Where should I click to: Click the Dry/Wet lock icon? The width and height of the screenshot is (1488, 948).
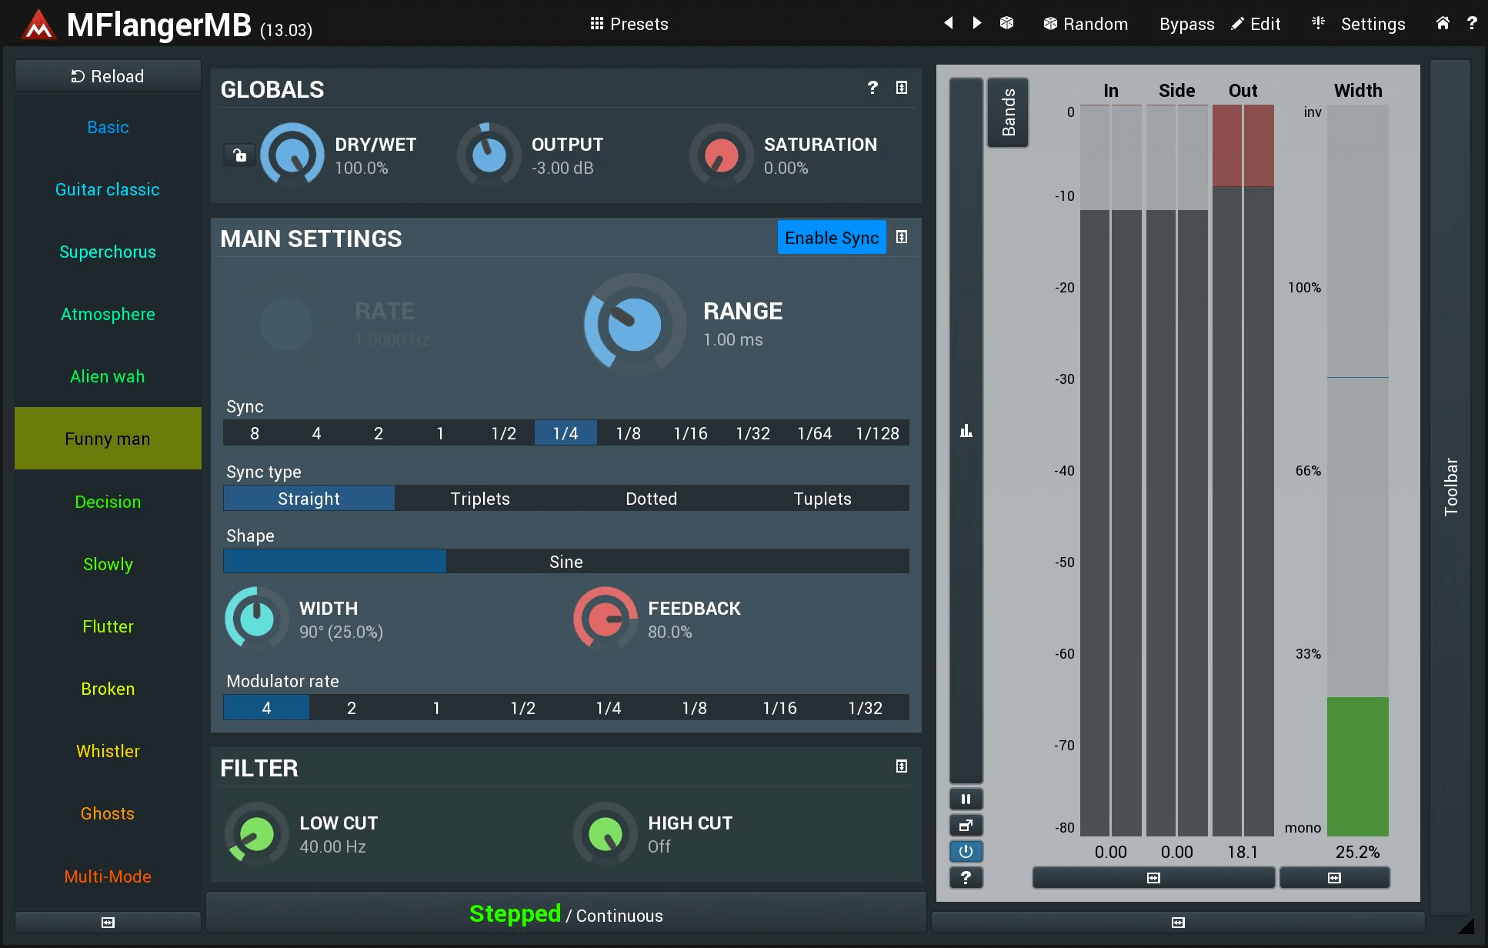click(x=239, y=155)
